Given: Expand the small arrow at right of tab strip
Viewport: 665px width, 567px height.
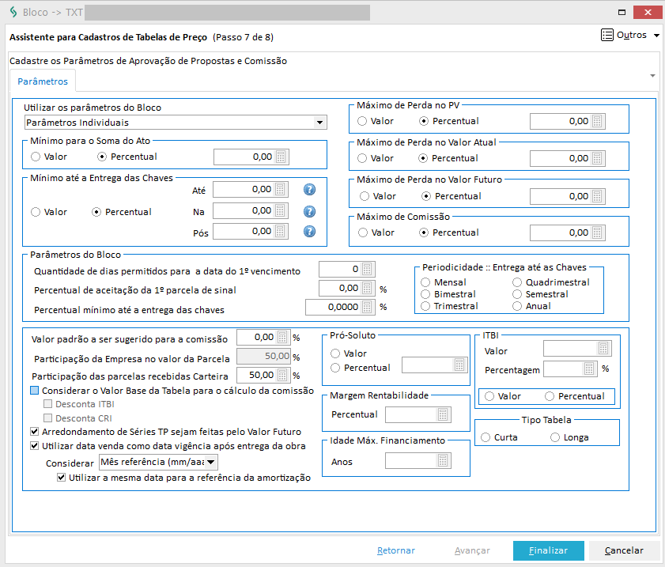Looking at the screenshot, I should [x=652, y=75].
